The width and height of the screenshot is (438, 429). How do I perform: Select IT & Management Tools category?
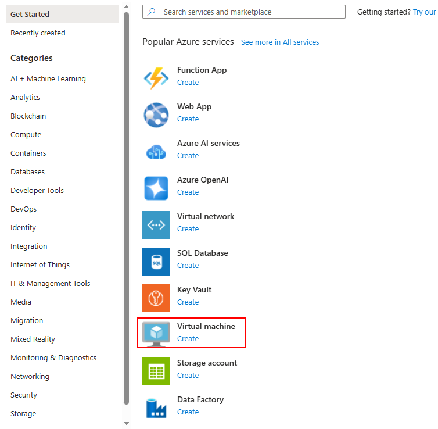point(51,284)
